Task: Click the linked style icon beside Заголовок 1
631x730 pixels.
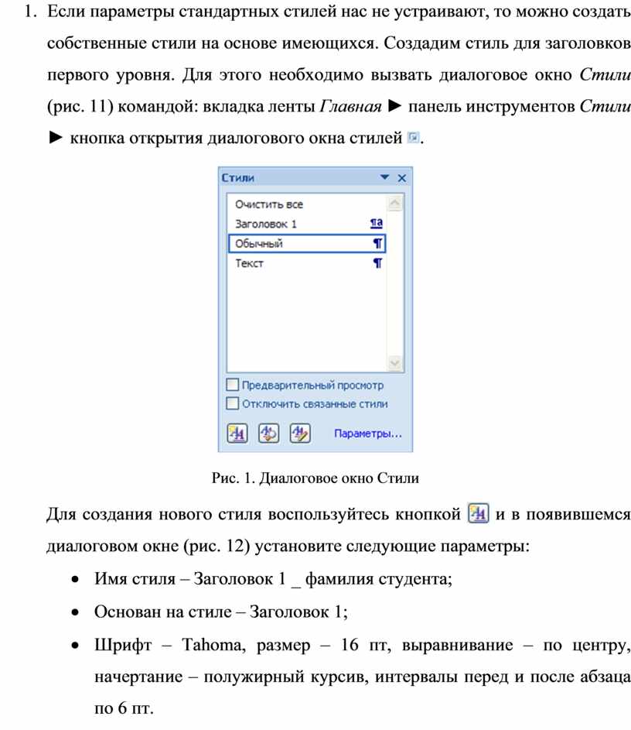Action: pyautogui.click(x=377, y=224)
